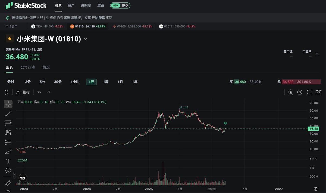Enter fullscreen chart mode

coord(309,92)
